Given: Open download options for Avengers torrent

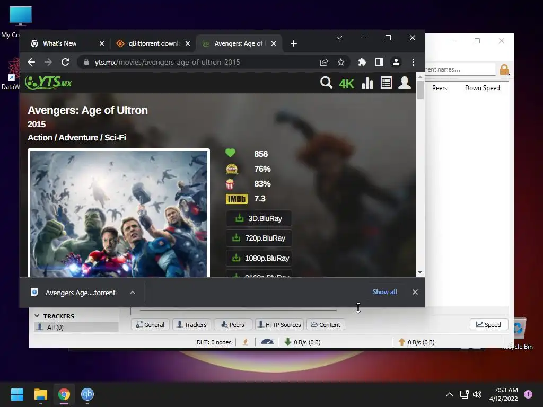Looking at the screenshot, I should [x=132, y=293].
